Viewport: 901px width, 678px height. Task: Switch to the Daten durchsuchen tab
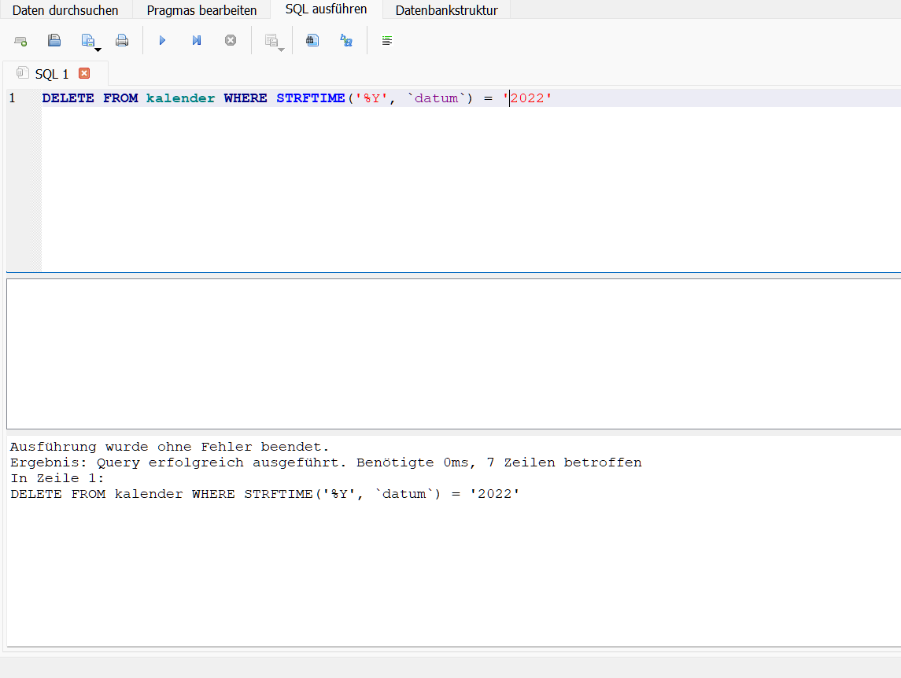pyautogui.click(x=65, y=10)
